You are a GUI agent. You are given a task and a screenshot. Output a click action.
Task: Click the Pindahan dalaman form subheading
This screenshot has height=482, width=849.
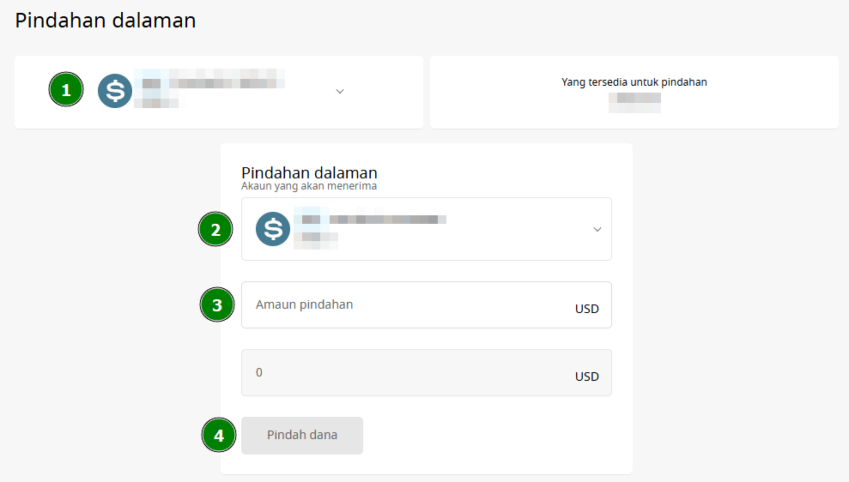pos(309,172)
